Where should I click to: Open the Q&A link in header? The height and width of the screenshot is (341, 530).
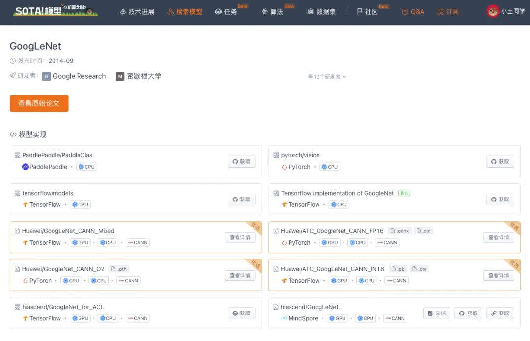(x=413, y=12)
